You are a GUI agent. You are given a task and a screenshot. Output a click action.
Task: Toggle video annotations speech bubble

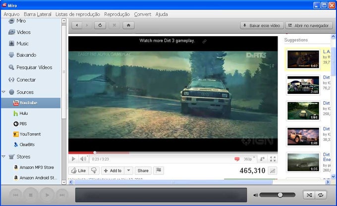coord(237,159)
